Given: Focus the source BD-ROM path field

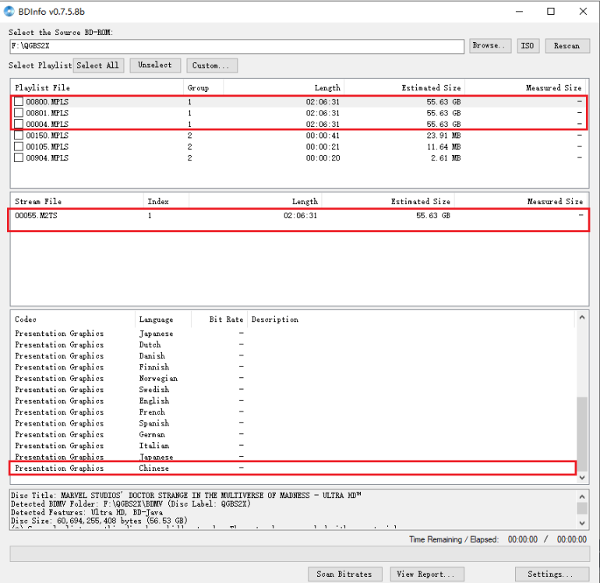Looking at the screenshot, I should pos(237,46).
